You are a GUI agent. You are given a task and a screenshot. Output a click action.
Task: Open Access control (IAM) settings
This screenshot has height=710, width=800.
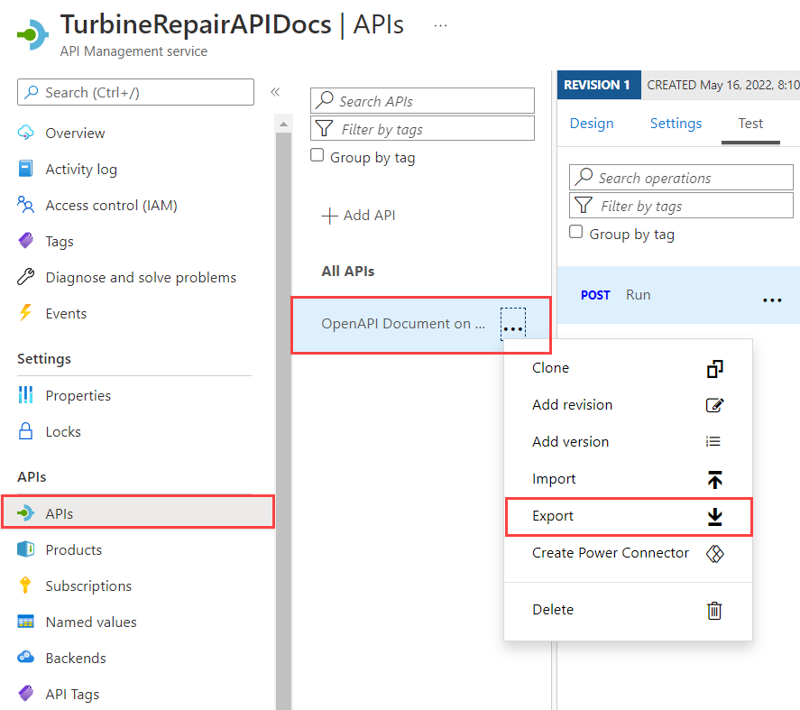(x=110, y=205)
